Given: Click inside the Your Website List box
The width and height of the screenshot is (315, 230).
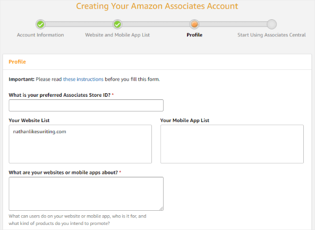Looking at the screenshot, I should click(x=80, y=144).
